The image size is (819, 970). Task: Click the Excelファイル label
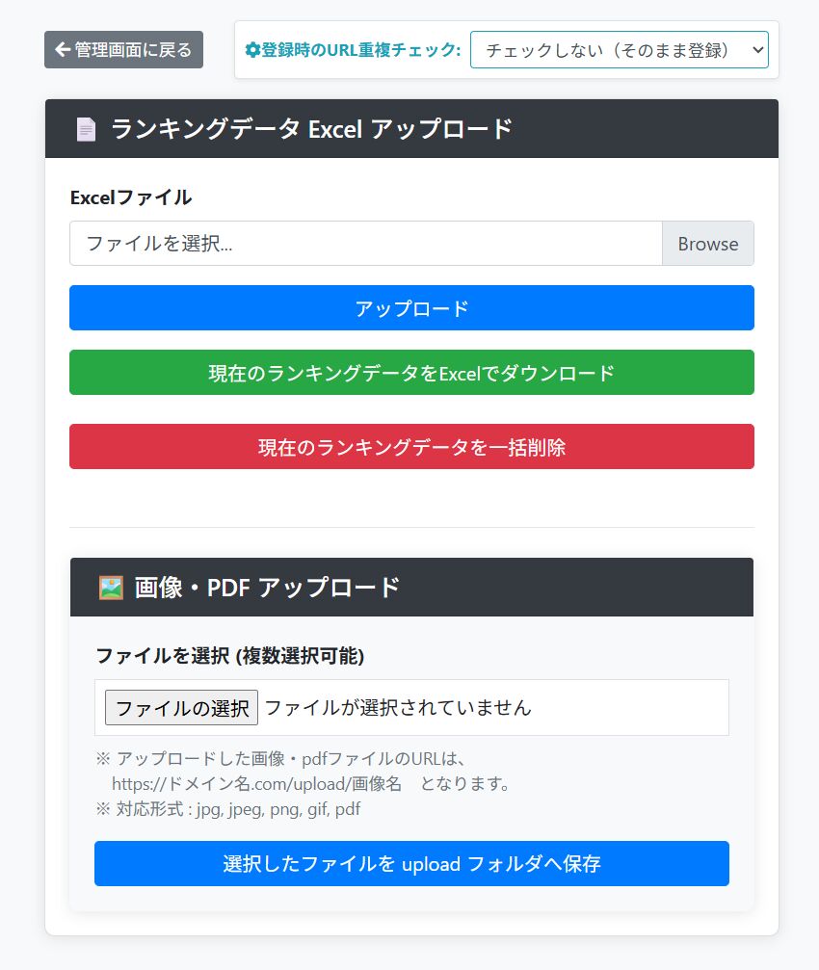(x=131, y=197)
